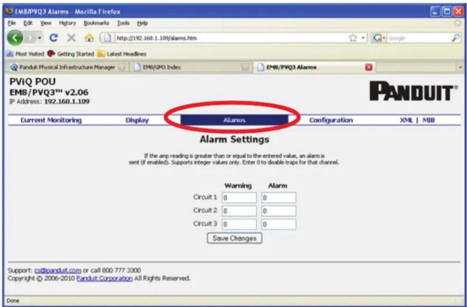Image resolution: width=467 pixels, height=307 pixels.
Task: Open the Edit menu
Action: point(28,23)
